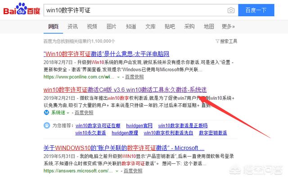
Task: Expand dropdown arrow next to pconline URL
Action: coord(118,77)
